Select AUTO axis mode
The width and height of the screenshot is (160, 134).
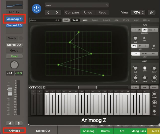[134, 46]
